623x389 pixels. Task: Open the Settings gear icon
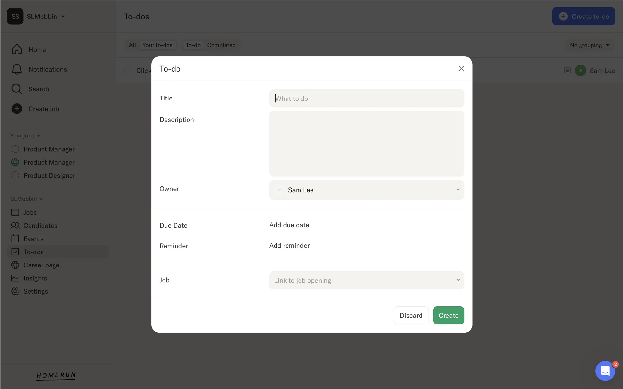(x=15, y=291)
